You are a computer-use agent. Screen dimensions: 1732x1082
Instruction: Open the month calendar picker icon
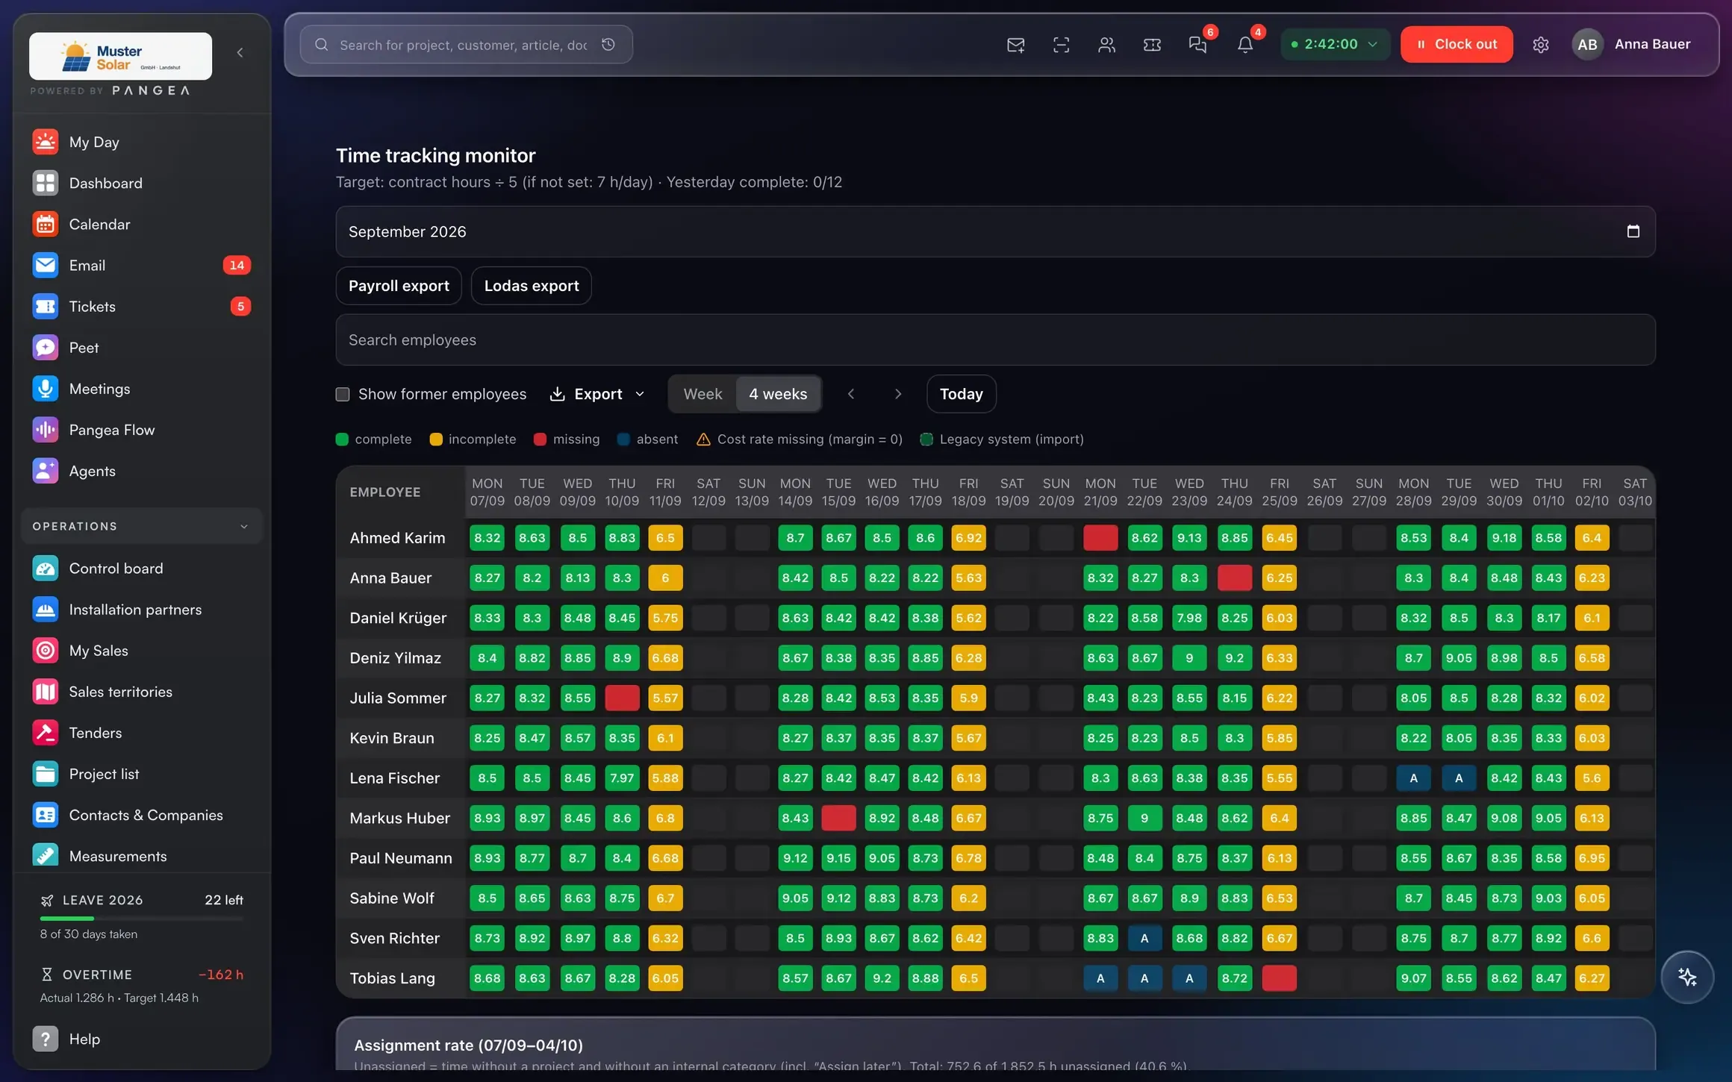click(x=1633, y=231)
